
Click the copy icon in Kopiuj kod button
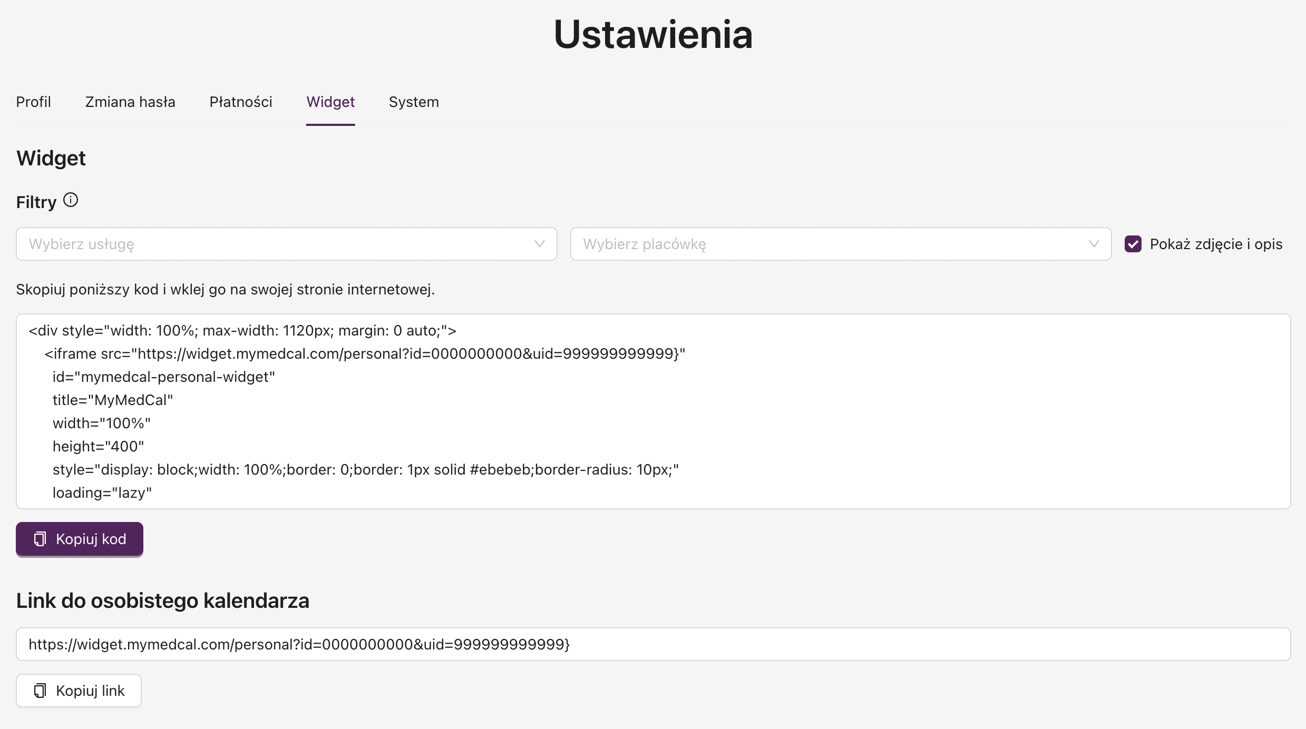40,539
